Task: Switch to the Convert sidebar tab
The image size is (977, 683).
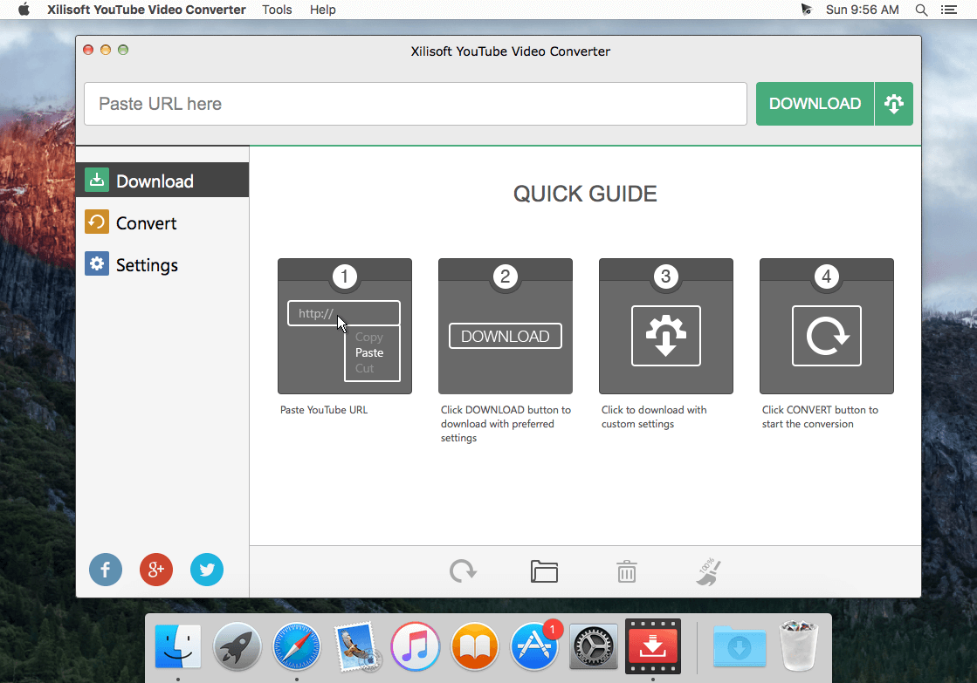Action: click(162, 223)
